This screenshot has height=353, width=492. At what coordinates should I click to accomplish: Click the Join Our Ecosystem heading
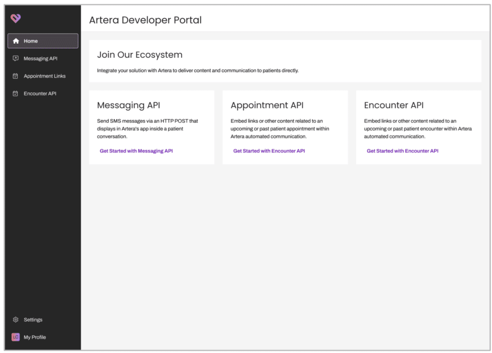click(140, 55)
